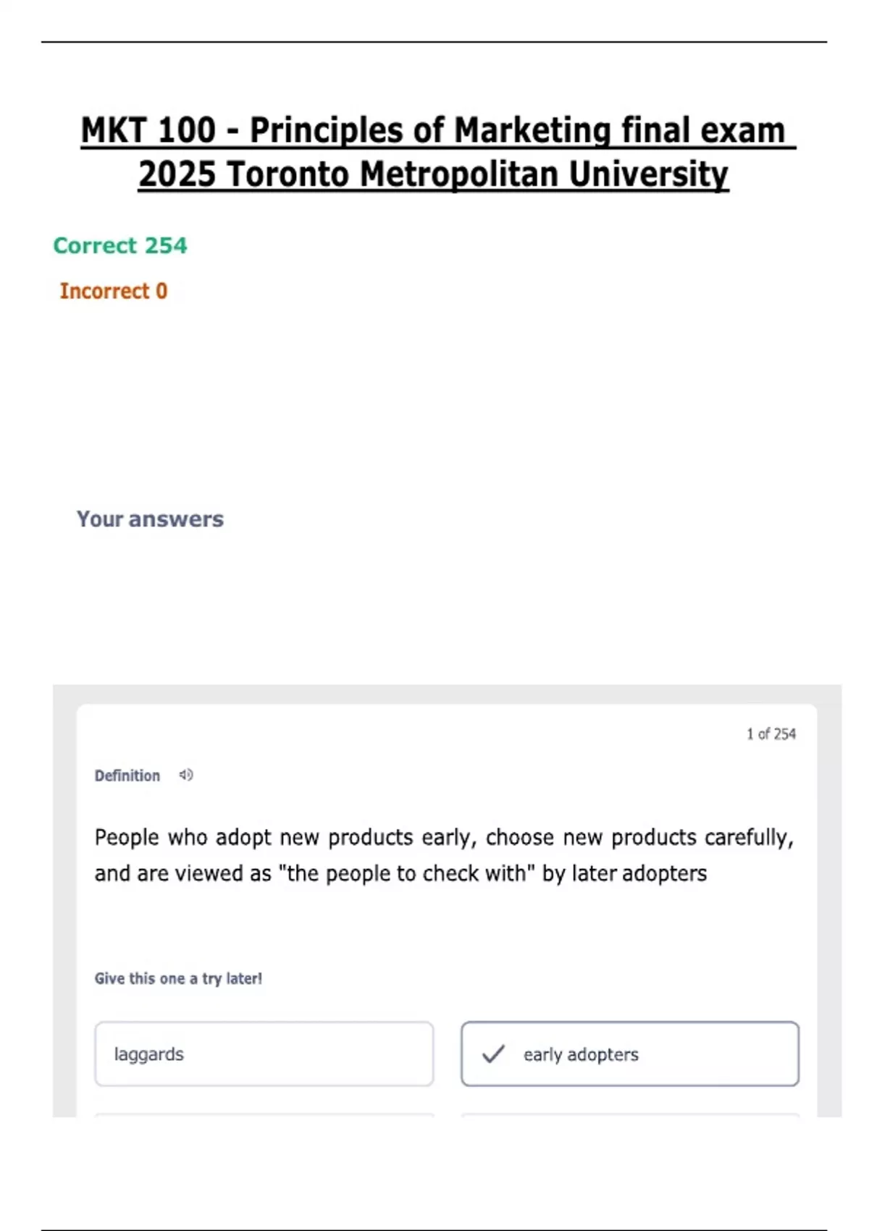
Task: Click the checkmark beside early adopters
Action: (x=493, y=1054)
